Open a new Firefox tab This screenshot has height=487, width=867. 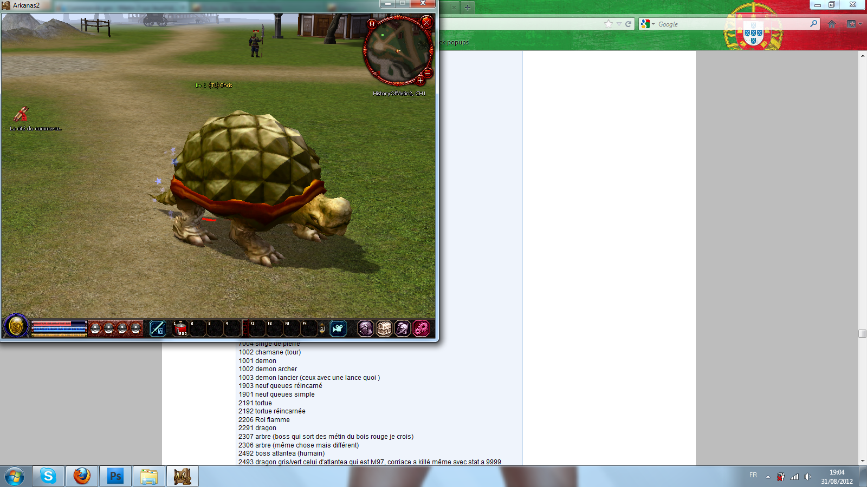point(468,8)
